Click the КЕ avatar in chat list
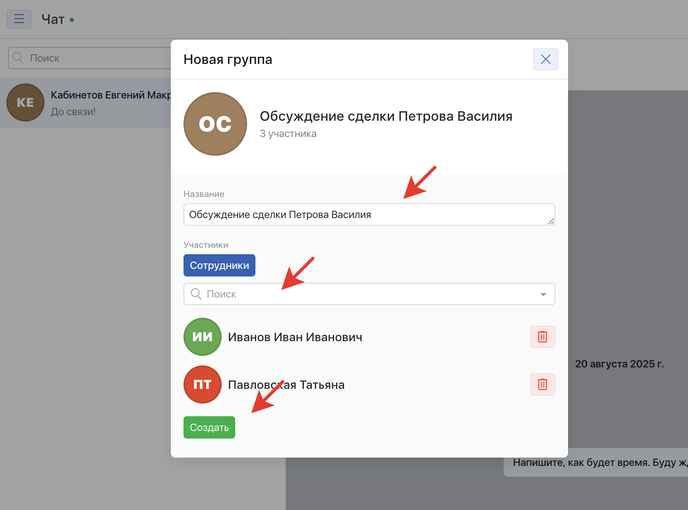Image resolution: width=688 pixels, height=510 pixels. point(25,102)
